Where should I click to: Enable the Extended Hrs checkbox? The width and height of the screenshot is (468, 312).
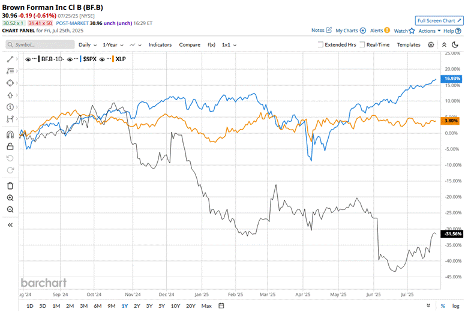(x=320, y=44)
